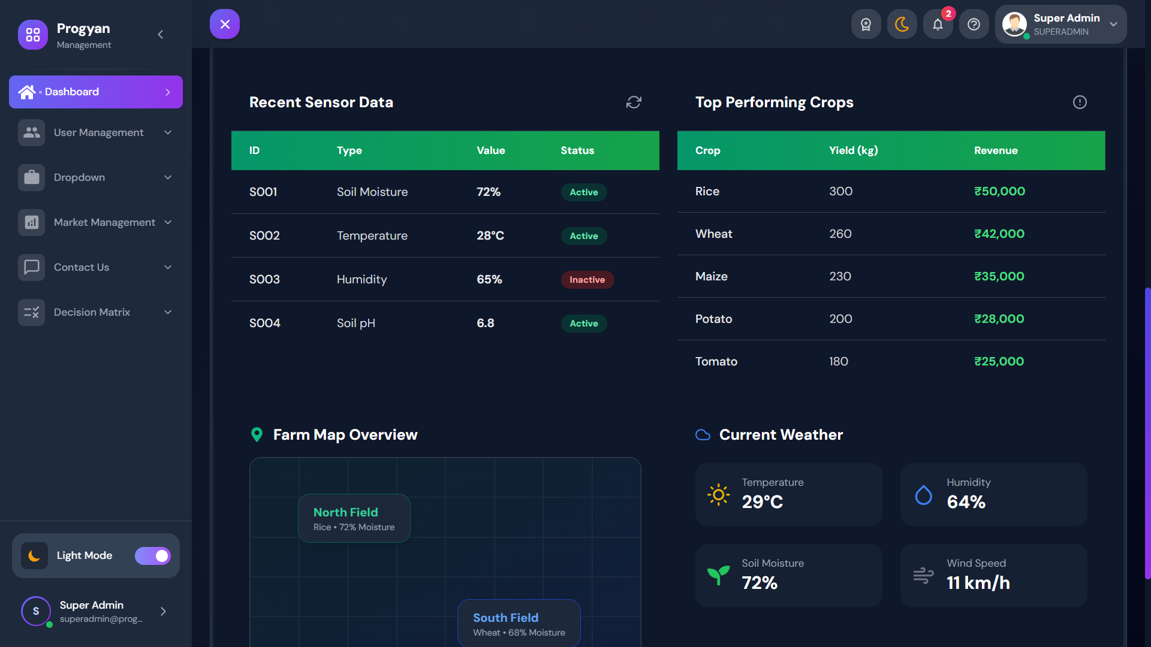Open the Super Admin profile dropdown

click(x=1060, y=25)
